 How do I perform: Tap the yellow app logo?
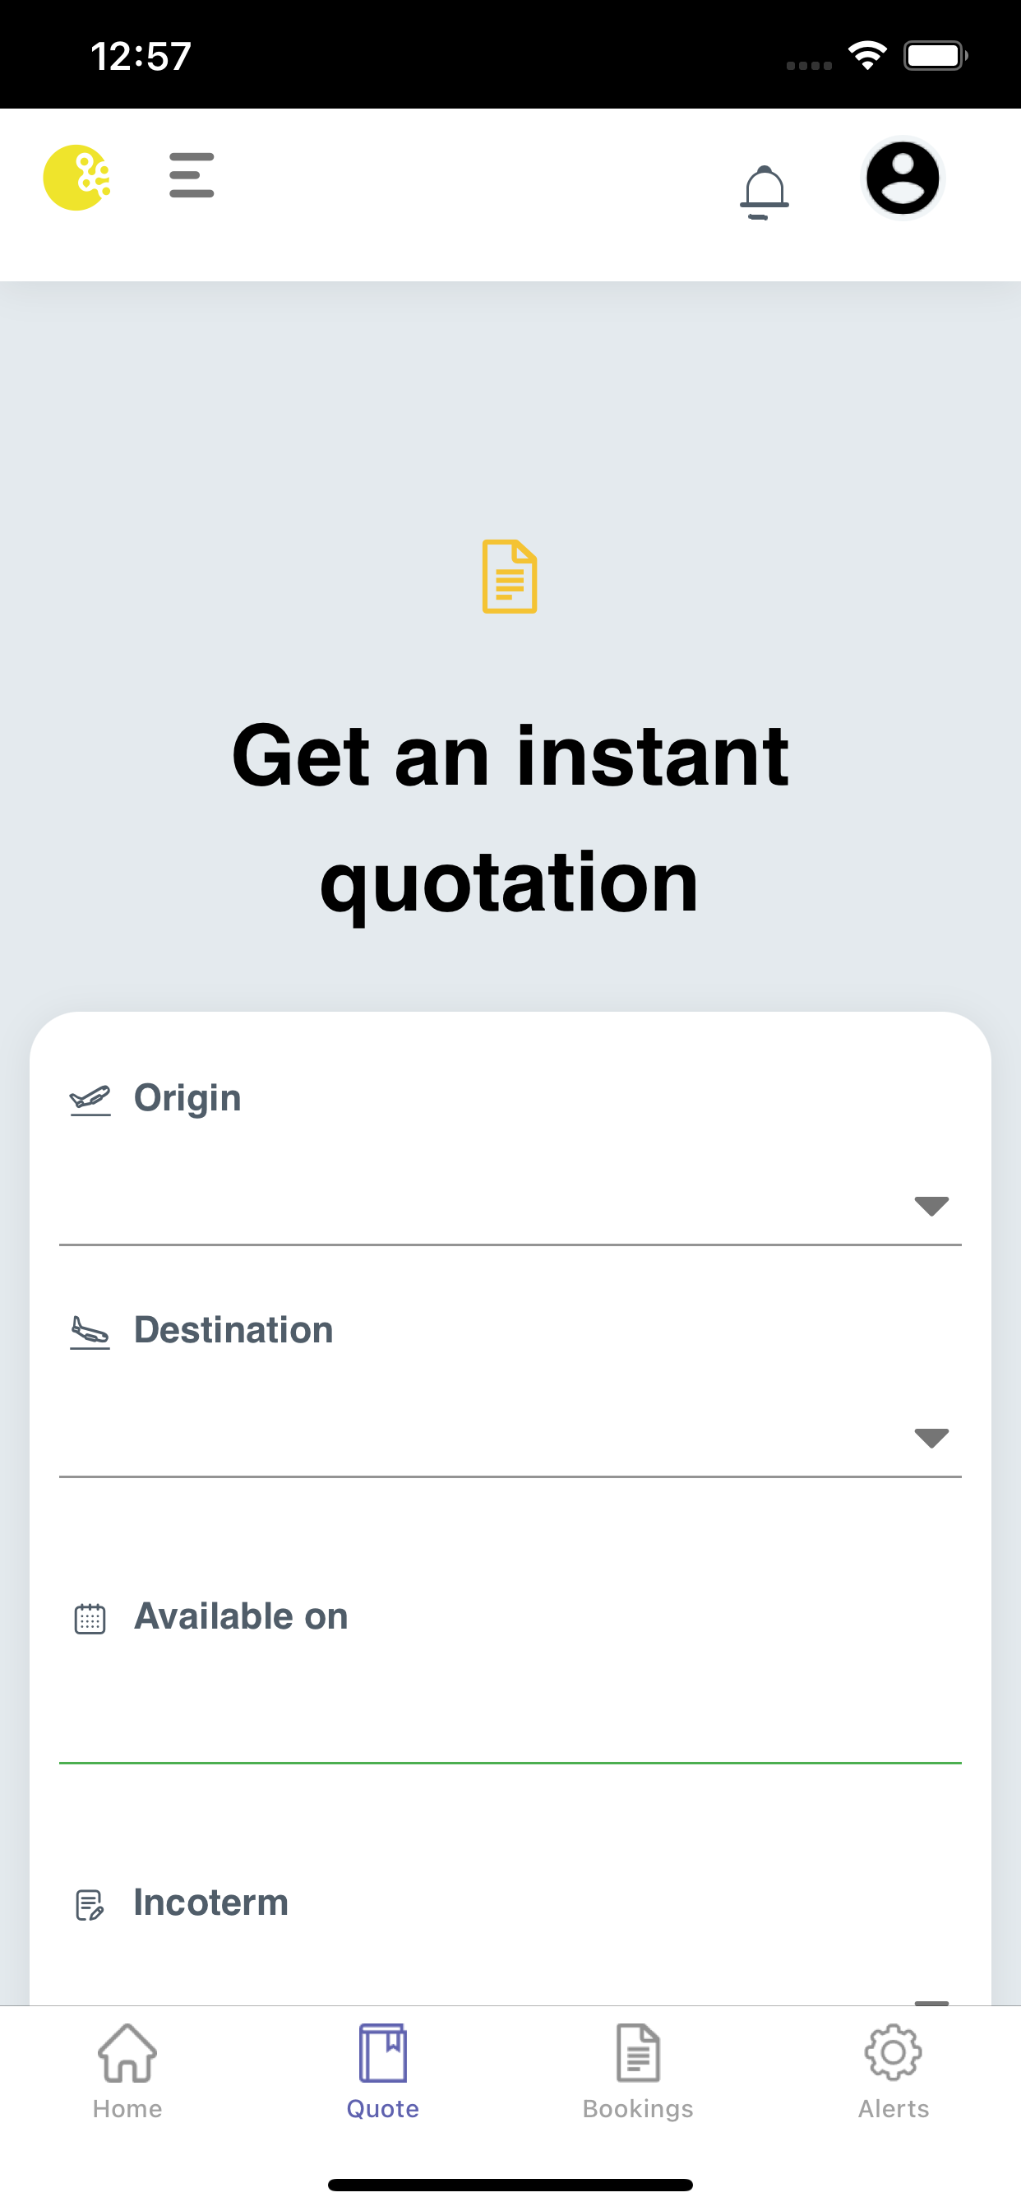pos(76,178)
